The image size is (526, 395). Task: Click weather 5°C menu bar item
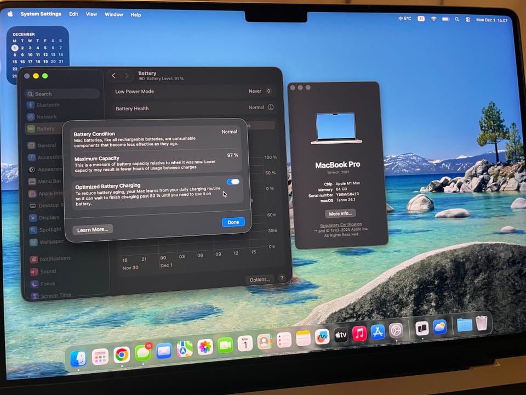coord(404,19)
